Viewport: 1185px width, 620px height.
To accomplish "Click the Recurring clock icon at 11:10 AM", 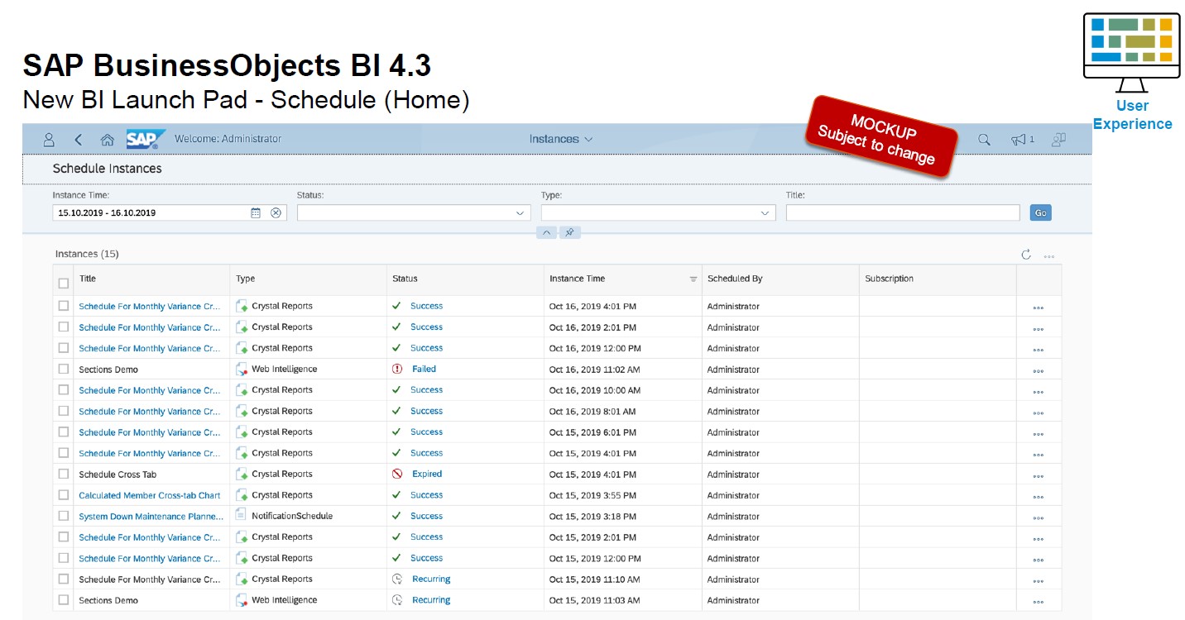I will (397, 579).
